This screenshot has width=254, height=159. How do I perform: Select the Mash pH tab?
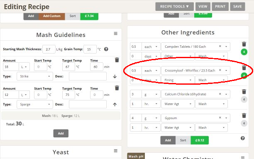136,156
